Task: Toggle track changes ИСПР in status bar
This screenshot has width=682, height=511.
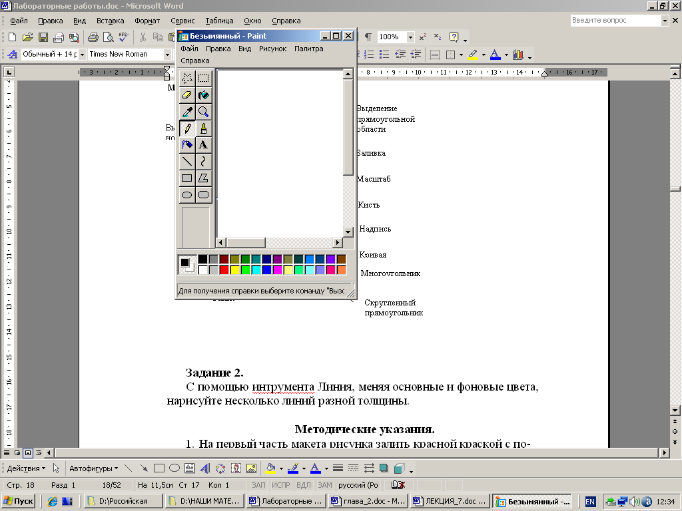Action: [x=280, y=485]
